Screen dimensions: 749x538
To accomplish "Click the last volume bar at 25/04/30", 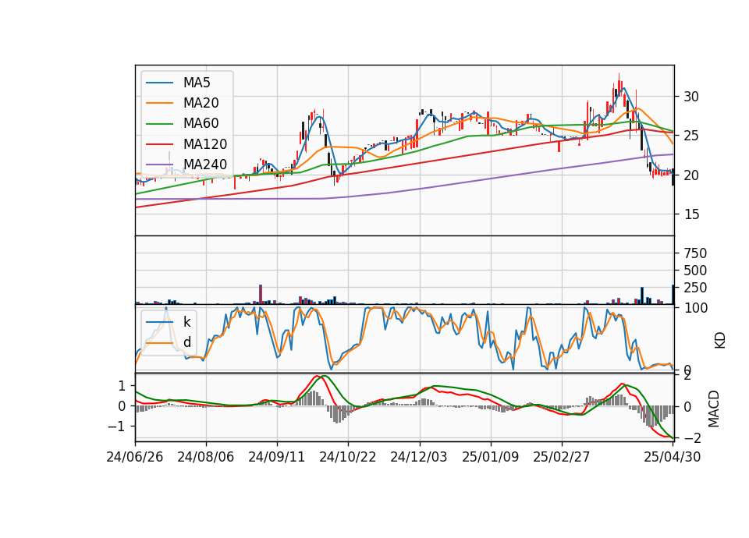I will [673, 295].
